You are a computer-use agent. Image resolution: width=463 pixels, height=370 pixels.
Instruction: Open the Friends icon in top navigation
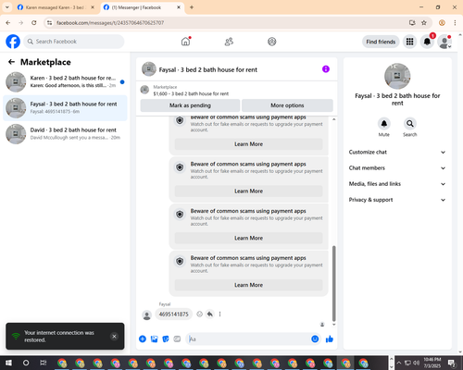pyautogui.click(x=229, y=42)
